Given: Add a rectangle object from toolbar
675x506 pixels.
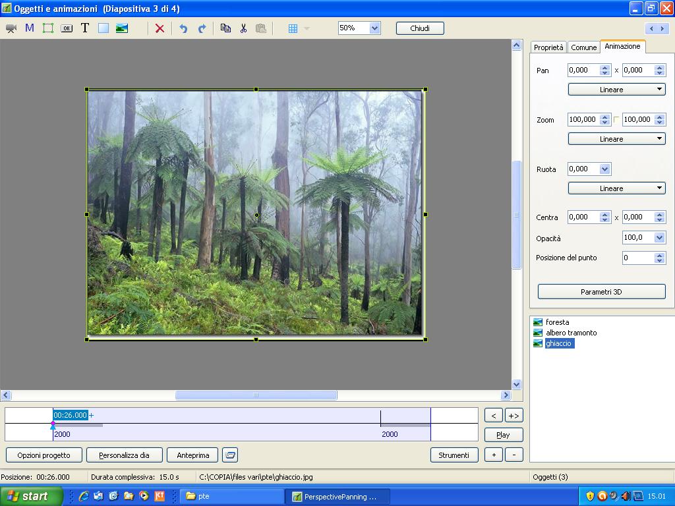Looking at the screenshot, I should click(103, 28).
